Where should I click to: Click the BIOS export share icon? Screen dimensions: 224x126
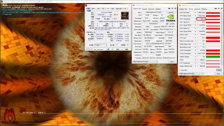coord(167,24)
